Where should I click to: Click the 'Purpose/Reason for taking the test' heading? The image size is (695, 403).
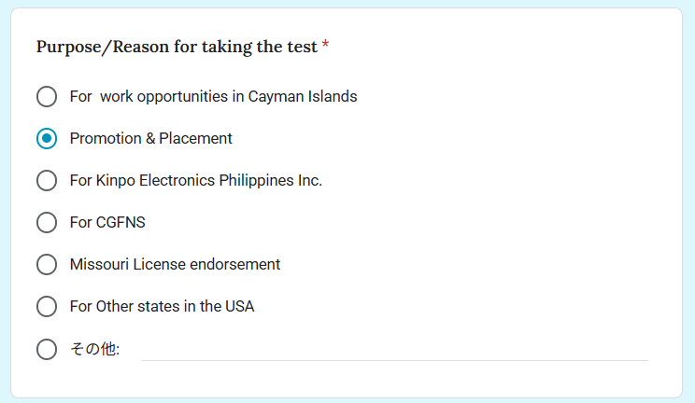pos(177,47)
